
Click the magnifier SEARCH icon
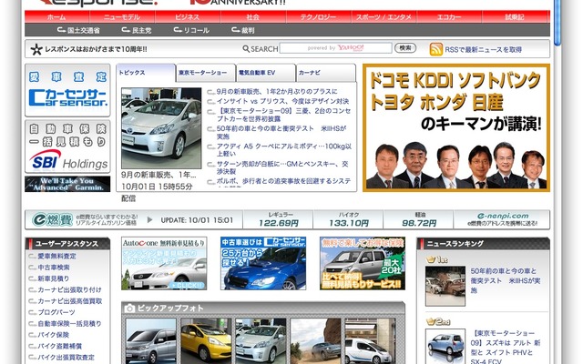pos(246,48)
